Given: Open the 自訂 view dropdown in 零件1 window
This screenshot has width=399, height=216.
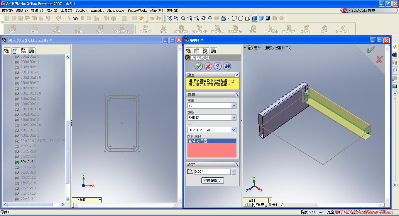Looking at the screenshot, I should click(270, 200).
